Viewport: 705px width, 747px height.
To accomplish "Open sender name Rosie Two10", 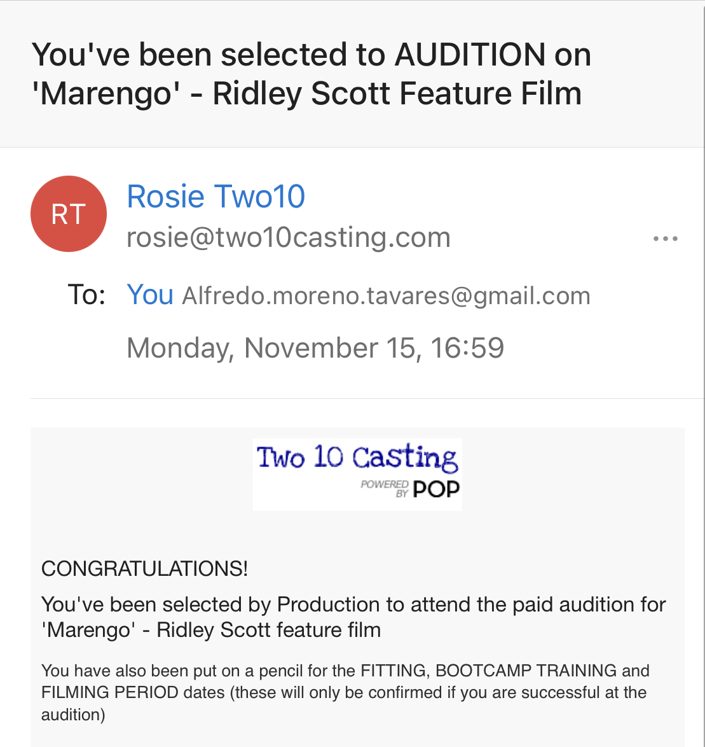I will (x=216, y=196).
